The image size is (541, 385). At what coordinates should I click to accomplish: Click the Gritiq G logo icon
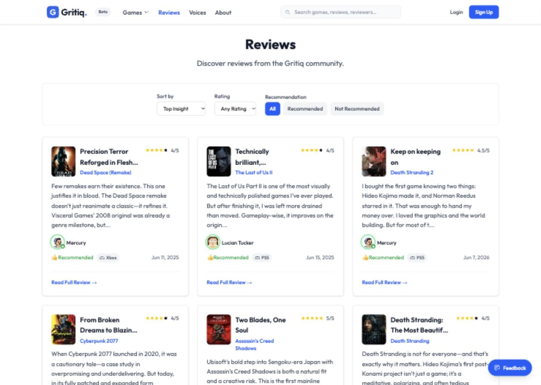click(x=53, y=12)
